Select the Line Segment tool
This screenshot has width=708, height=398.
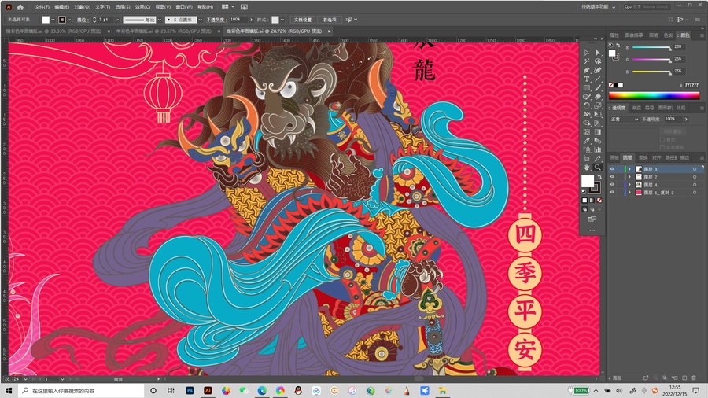(598, 79)
